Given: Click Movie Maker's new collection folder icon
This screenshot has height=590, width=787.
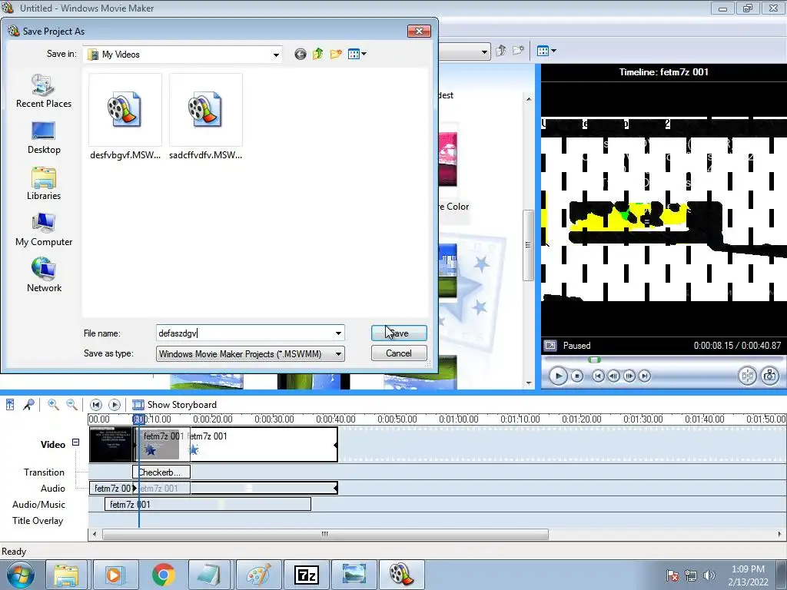Looking at the screenshot, I should pos(518,51).
